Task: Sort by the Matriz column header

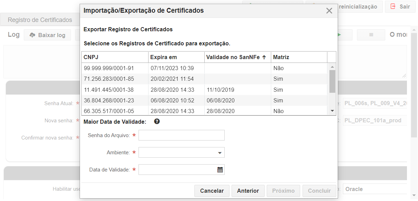Action: [299, 57]
